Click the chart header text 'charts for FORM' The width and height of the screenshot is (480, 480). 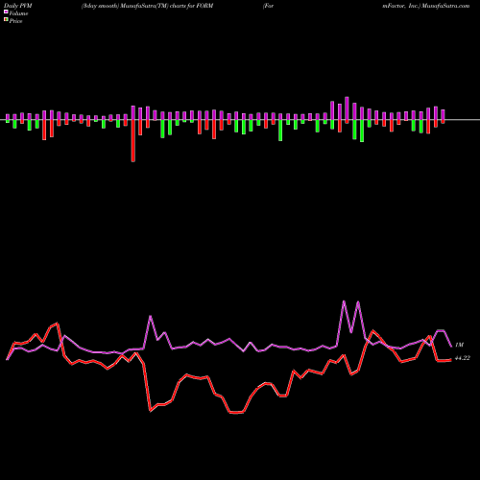pyautogui.click(x=191, y=6)
